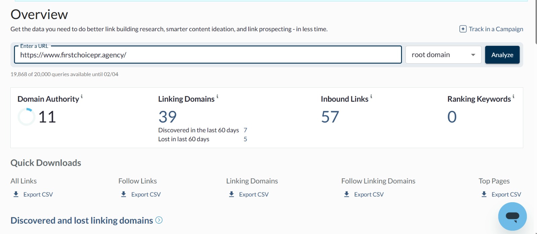Click the Ranking Keywords info icon
The width and height of the screenshot is (537, 234).
pos(513,97)
